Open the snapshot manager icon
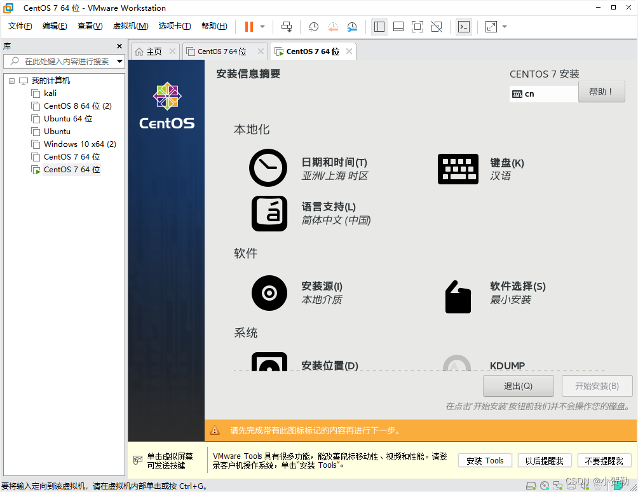638x492 pixels. coord(352,27)
